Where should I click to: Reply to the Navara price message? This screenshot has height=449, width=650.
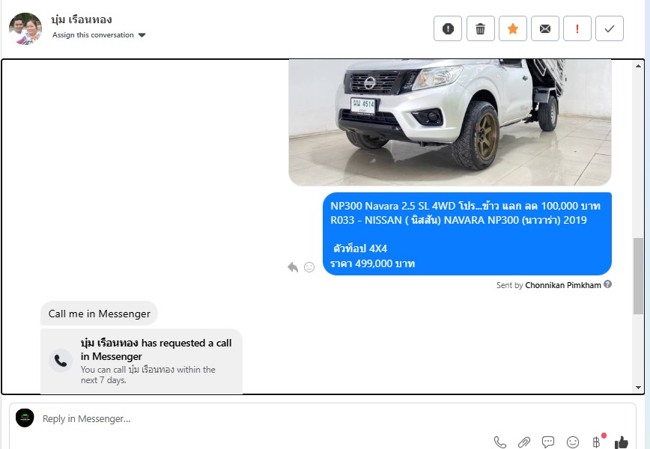(293, 267)
